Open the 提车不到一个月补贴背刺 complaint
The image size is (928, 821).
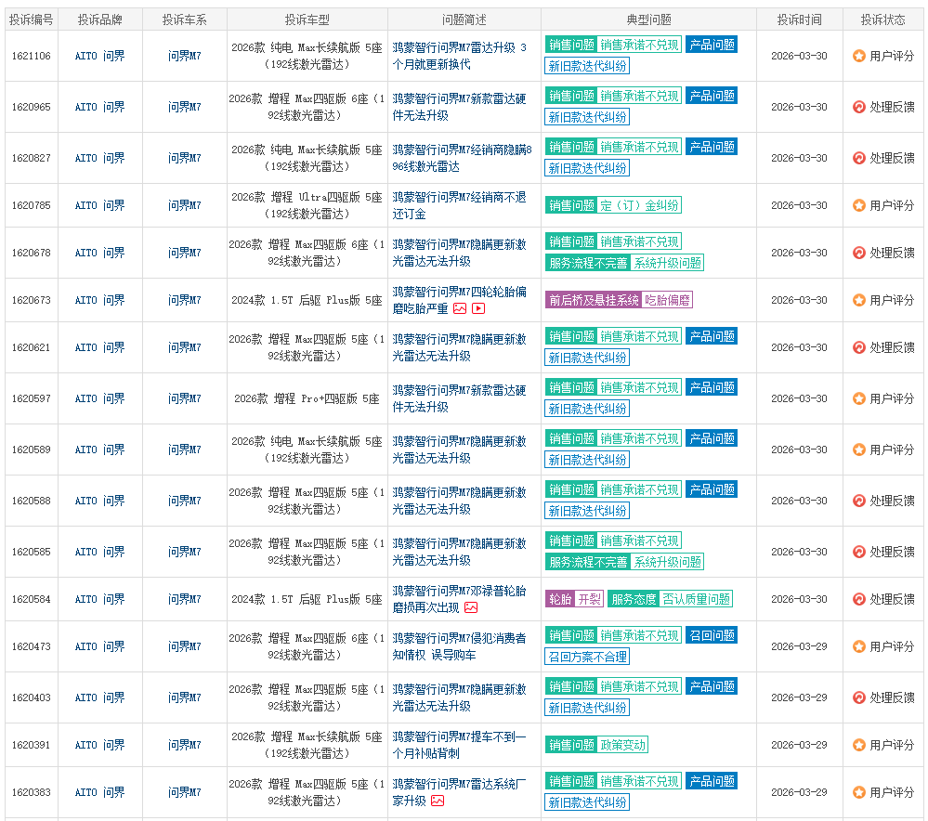point(459,745)
